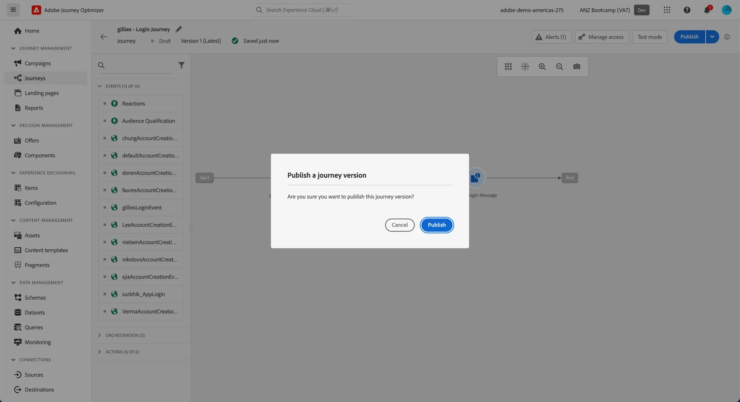740x402 pixels.
Task: Collapse the Journey Management nav group
Action: pos(13,48)
